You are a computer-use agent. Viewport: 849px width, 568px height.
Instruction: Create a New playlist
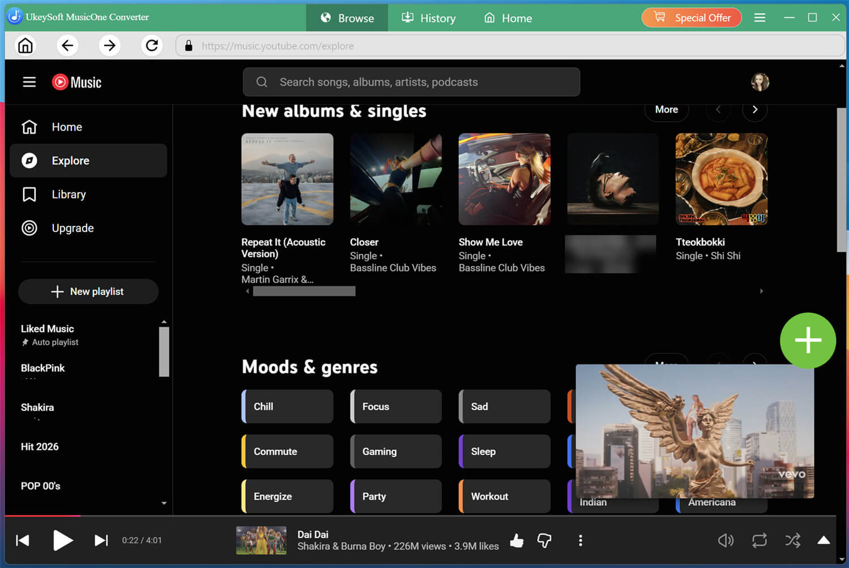[x=88, y=291]
